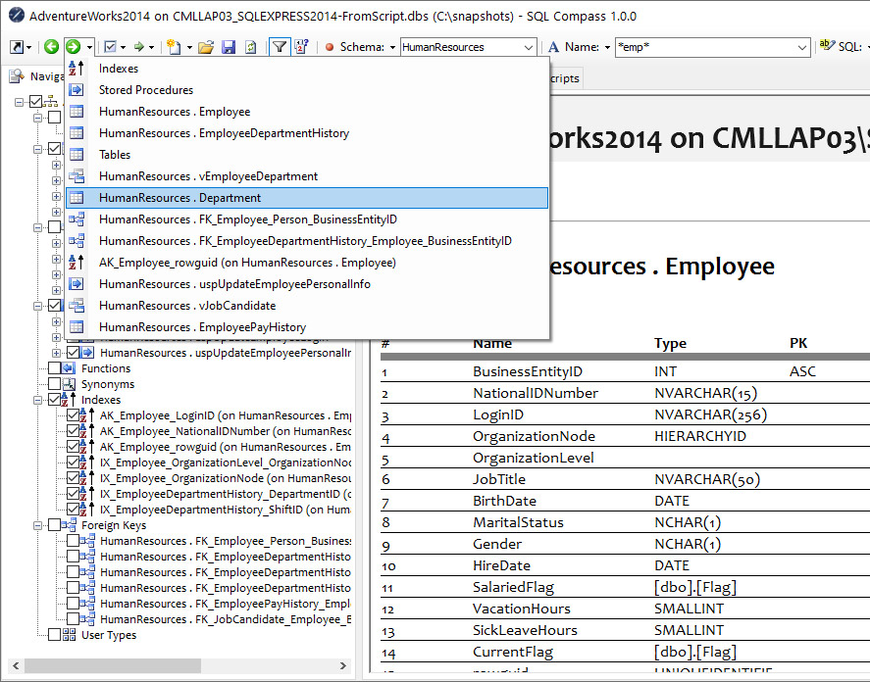Viewport: 870px width, 682px height.
Task: Click the Functions node icon in tree
Action: click(x=70, y=368)
